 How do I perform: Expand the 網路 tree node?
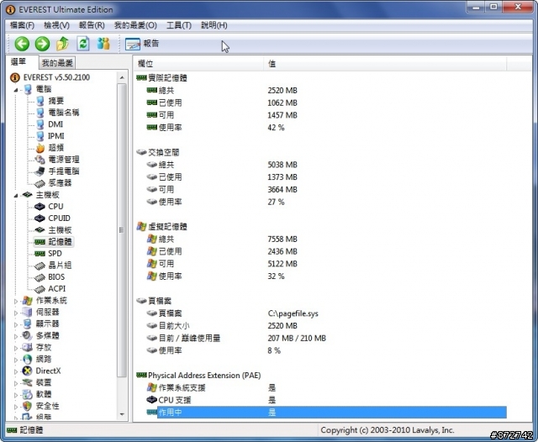[x=16, y=360]
